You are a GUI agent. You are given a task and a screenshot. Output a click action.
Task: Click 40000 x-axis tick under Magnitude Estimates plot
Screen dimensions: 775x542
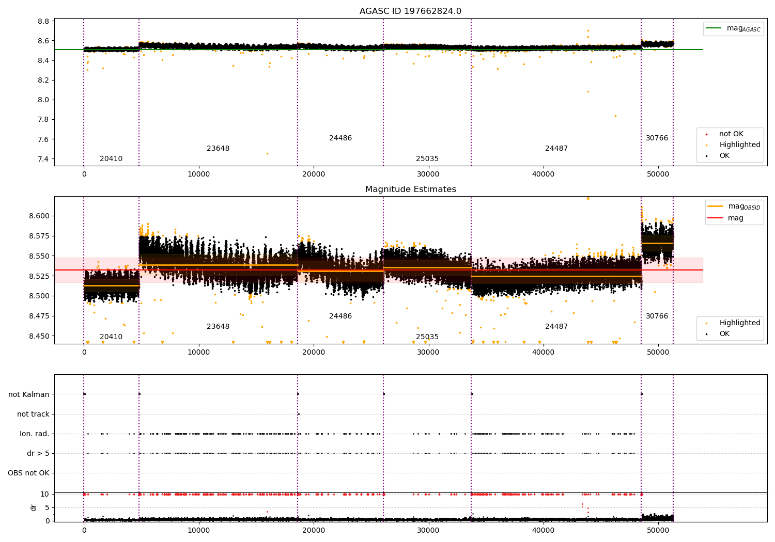(x=543, y=353)
